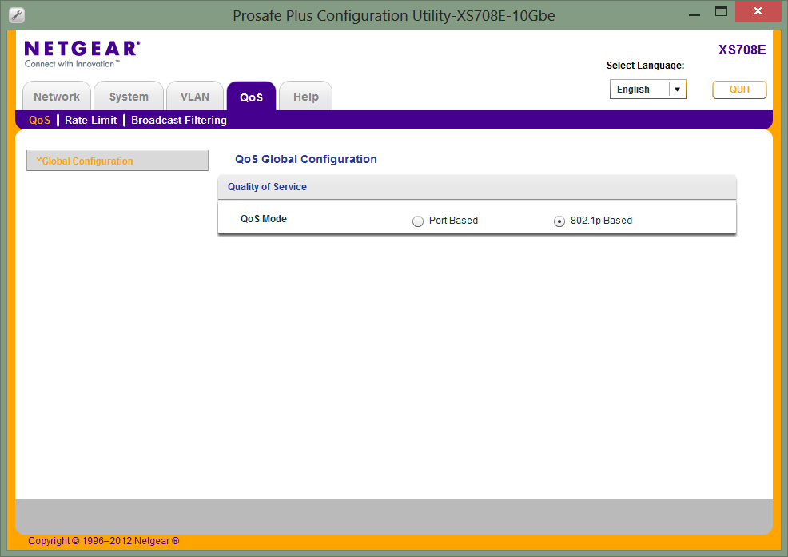This screenshot has height=557, width=788.
Task: Click the English language combo box
Action: (x=648, y=90)
